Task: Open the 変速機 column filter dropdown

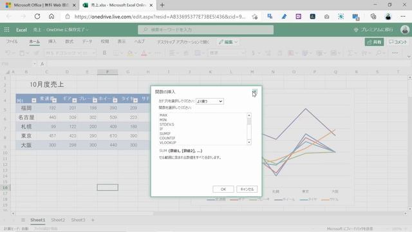Action: tap(54, 101)
